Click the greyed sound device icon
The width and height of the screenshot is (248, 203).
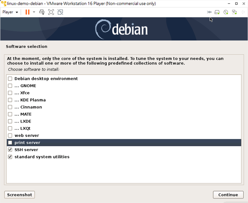coord(243,12)
